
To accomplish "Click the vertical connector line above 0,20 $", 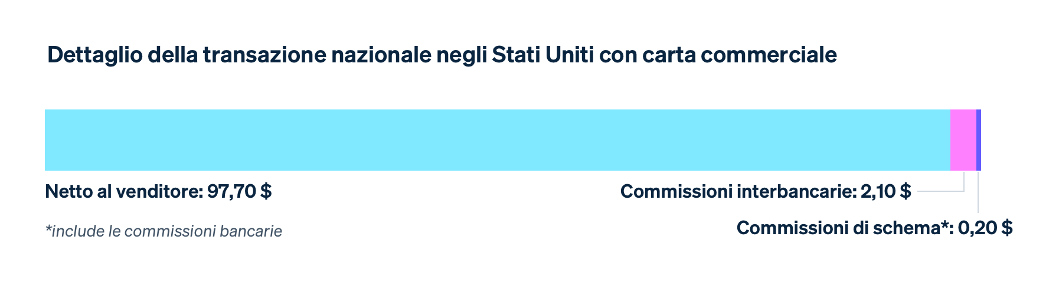I will pyautogui.click(x=978, y=194).
